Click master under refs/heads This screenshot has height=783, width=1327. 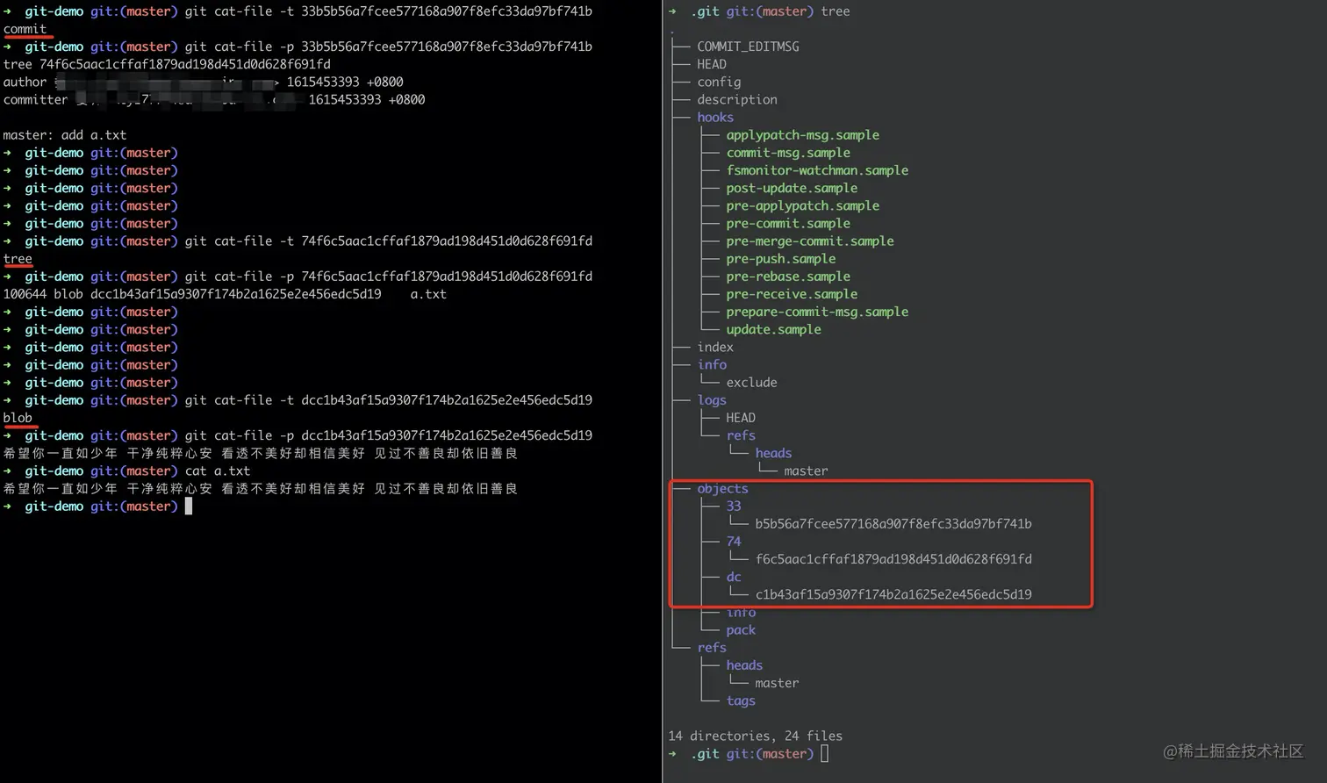[x=777, y=683]
